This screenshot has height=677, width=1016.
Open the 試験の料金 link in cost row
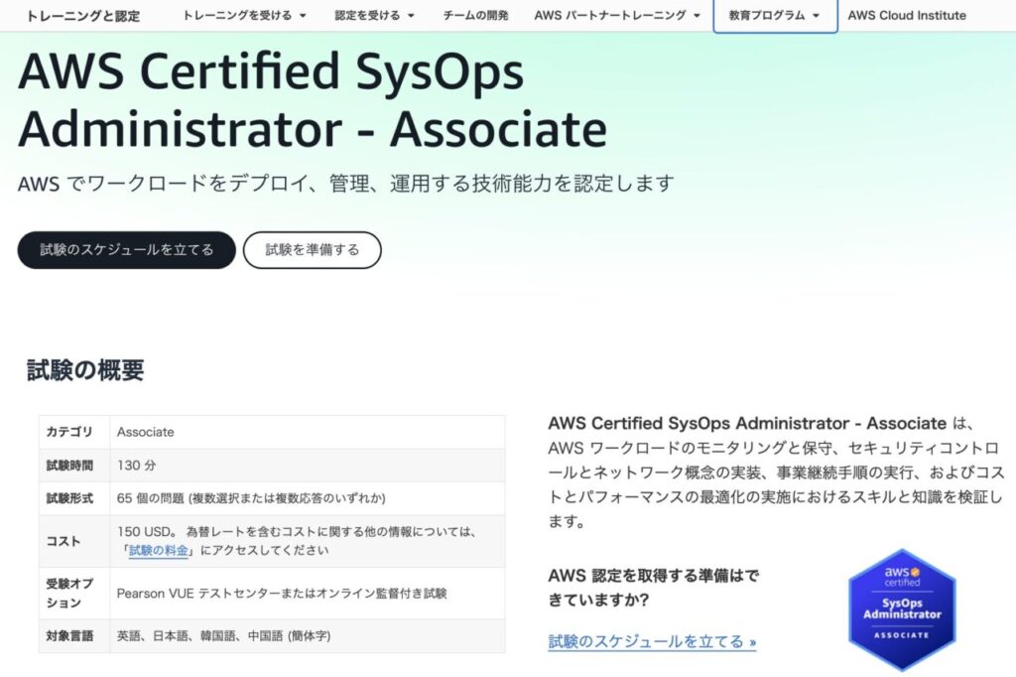click(x=159, y=551)
